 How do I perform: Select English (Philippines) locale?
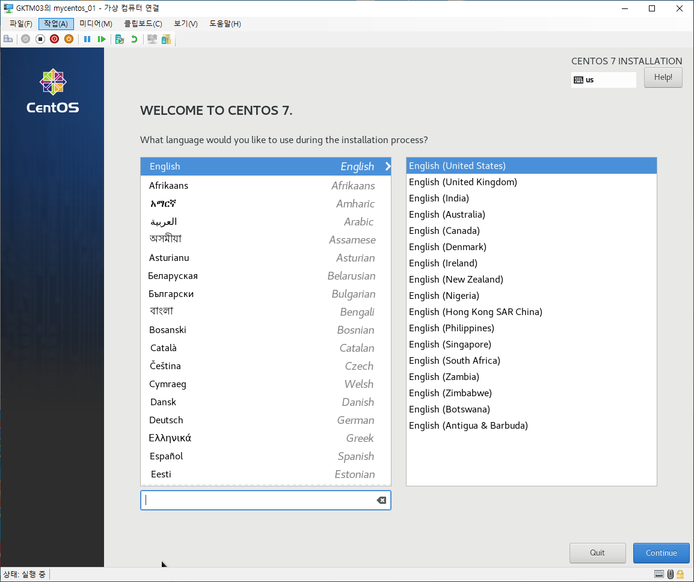pos(531,328)
